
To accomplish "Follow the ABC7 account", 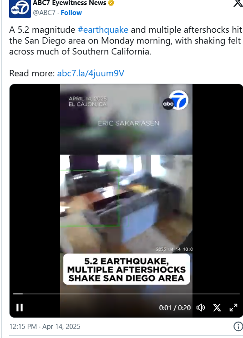I will [71, 13].
